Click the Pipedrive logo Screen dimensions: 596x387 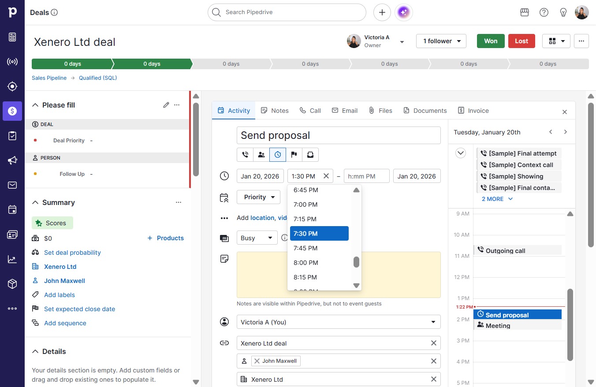[12, 12]
